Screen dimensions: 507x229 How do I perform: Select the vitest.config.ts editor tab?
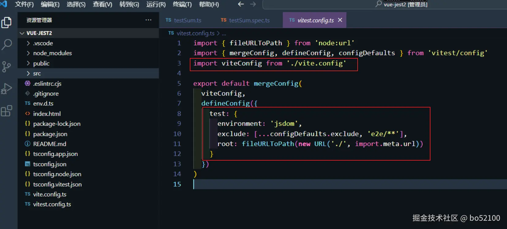314,20
